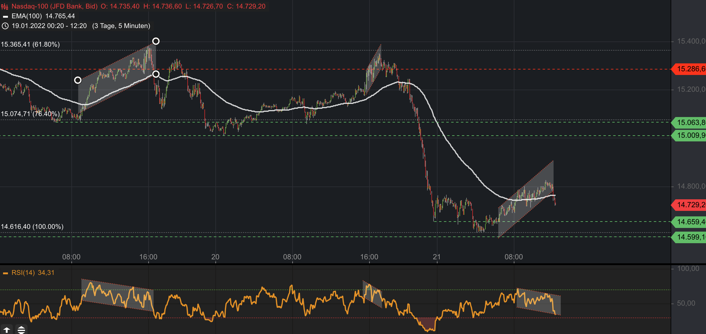Click the candlestick symbol icon beside Nasdaq-100

4,6
